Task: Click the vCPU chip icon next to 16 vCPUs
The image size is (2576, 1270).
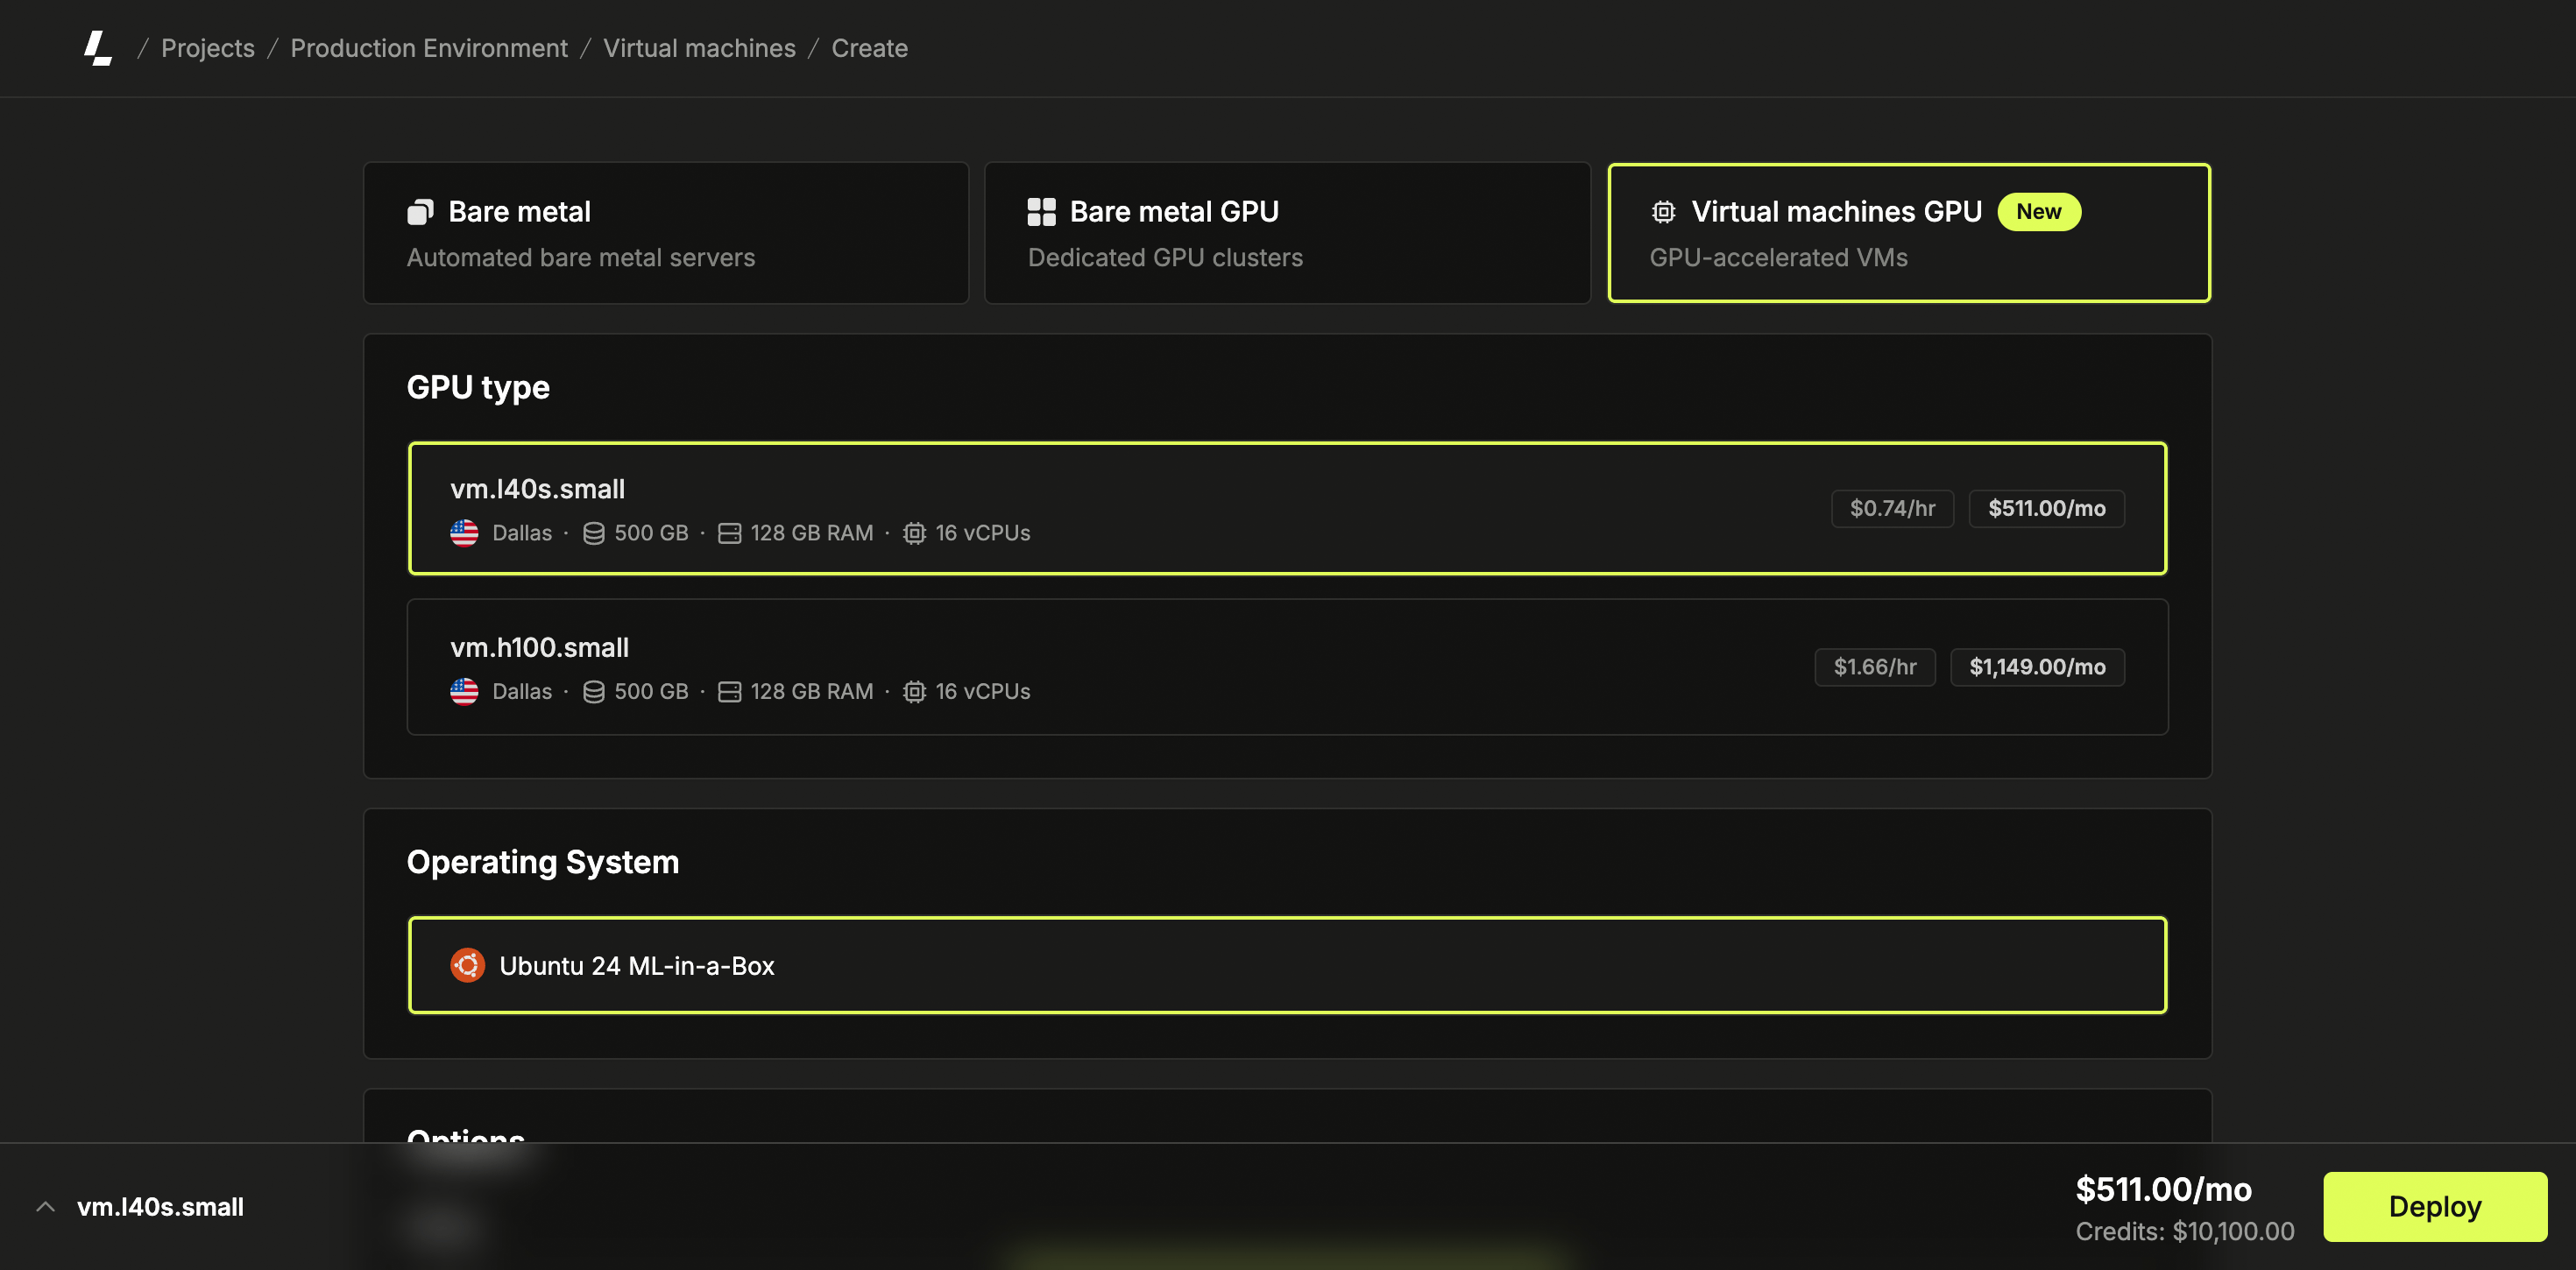Action: click(x=913, y=532)
